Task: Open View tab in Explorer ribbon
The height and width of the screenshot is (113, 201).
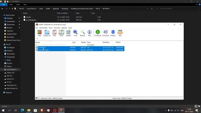Action: click(25, 4)
